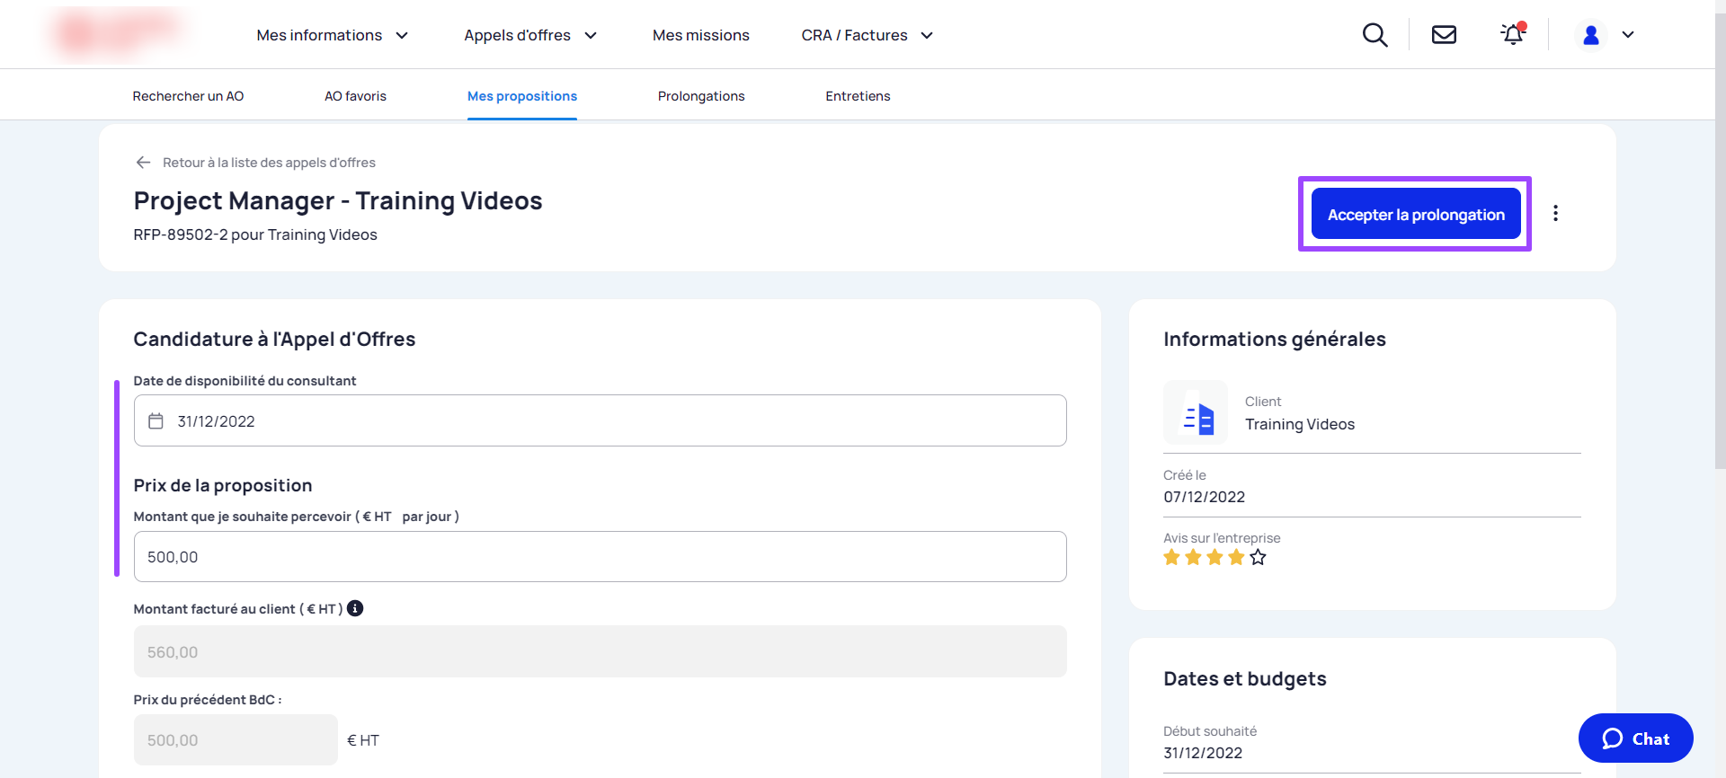This screenshot has height=778, width=1726.
Task: Click the back arrow icon
Action: (x=143, y=163)
